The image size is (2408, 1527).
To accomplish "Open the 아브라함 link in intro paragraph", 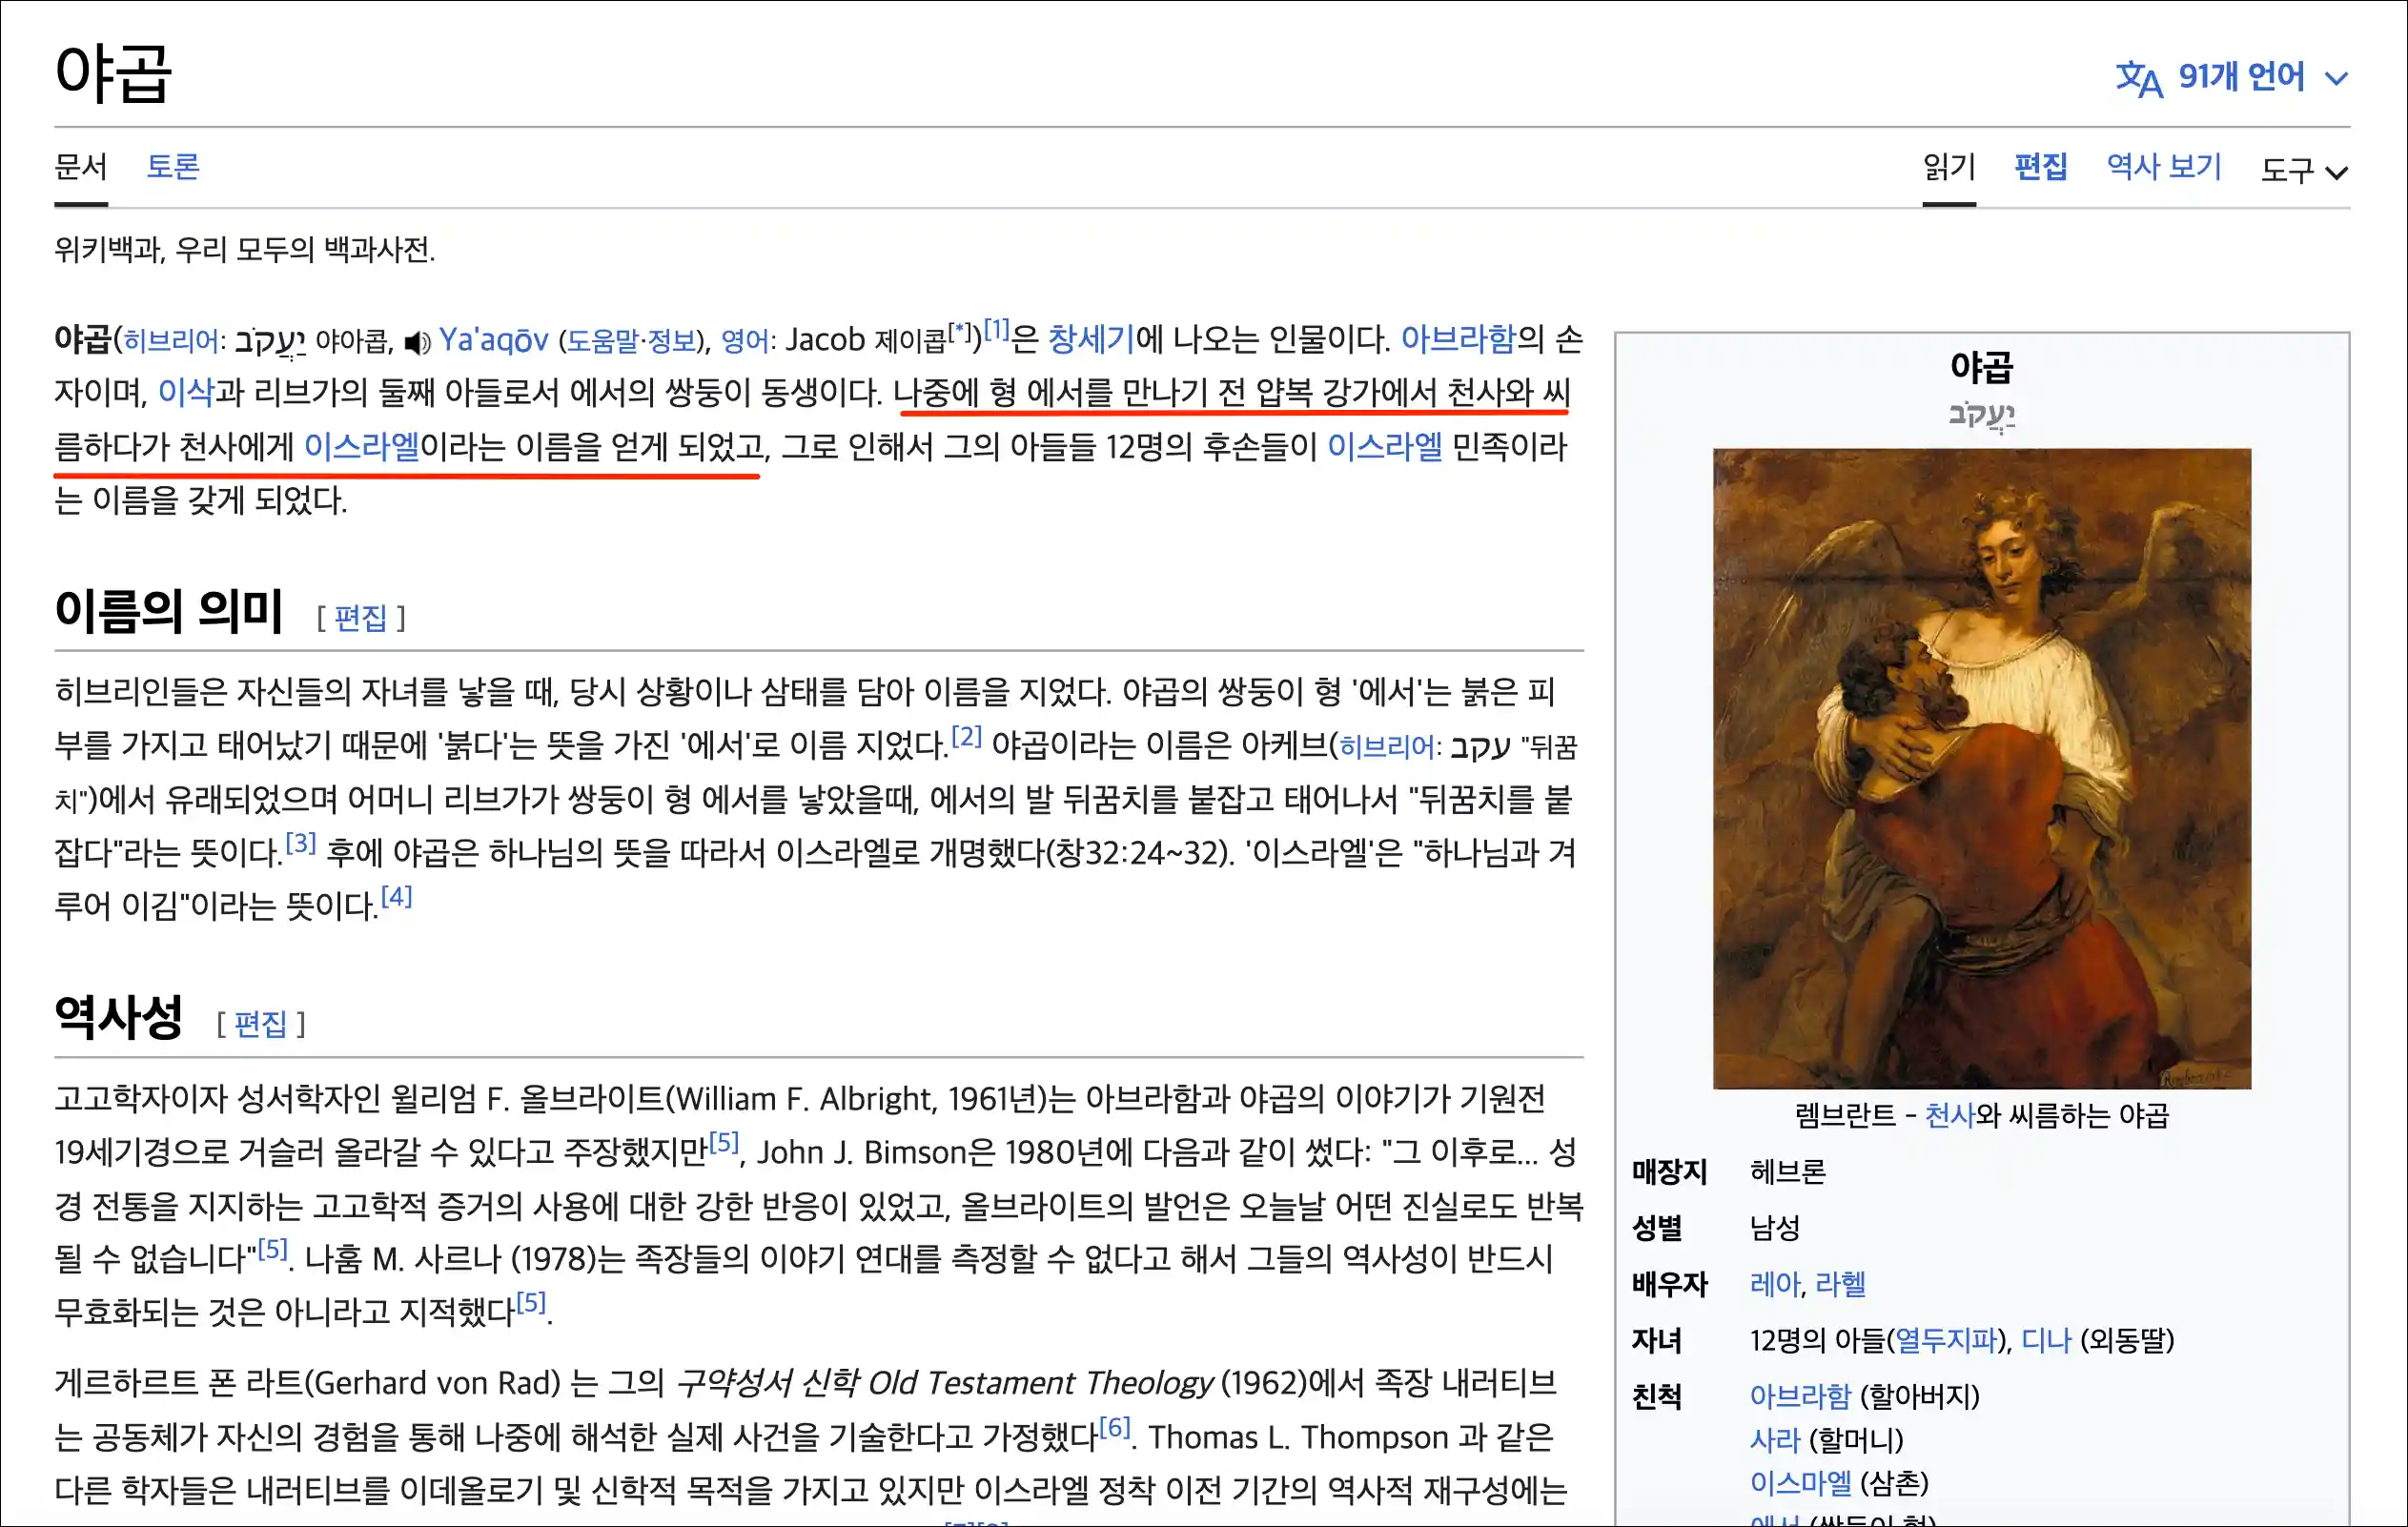I will (1457, 340).
